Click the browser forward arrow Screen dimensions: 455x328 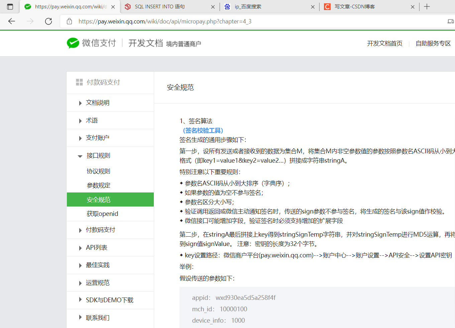coord(30,21)
